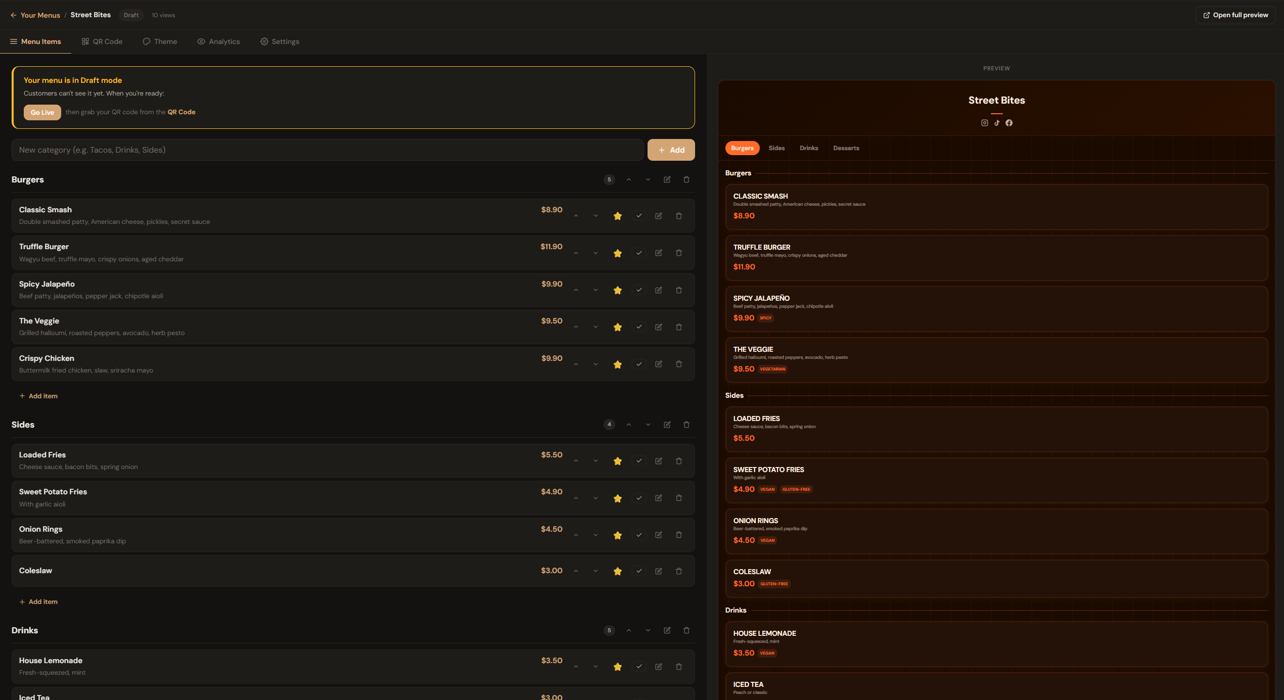Delete the Onion Rings item
Image resolution: width=1284 pixels, height=700 pixels.
[x=679, y=535]
